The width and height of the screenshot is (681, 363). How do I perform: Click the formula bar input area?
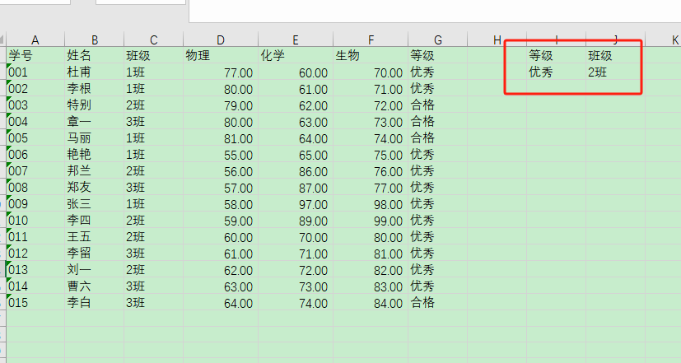coord(435,11)
